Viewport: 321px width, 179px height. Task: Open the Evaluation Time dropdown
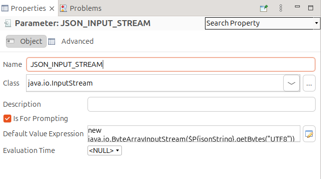click(x=105, y=150)
